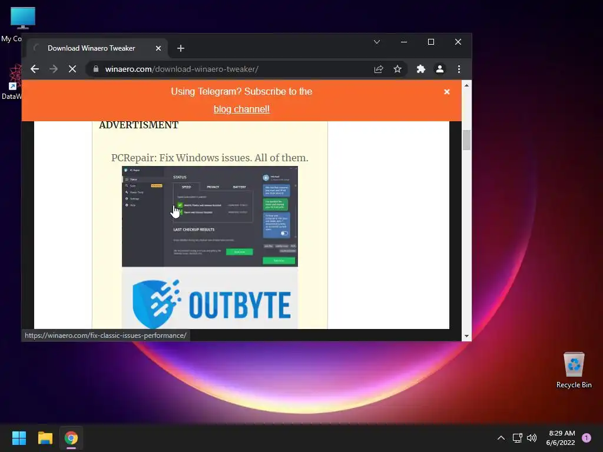Click the forward navigation arrow
Image resolution: width=603 pixels, height=452 pixels.
coord(54,69)
